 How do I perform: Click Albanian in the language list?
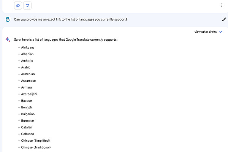point(27,54)
